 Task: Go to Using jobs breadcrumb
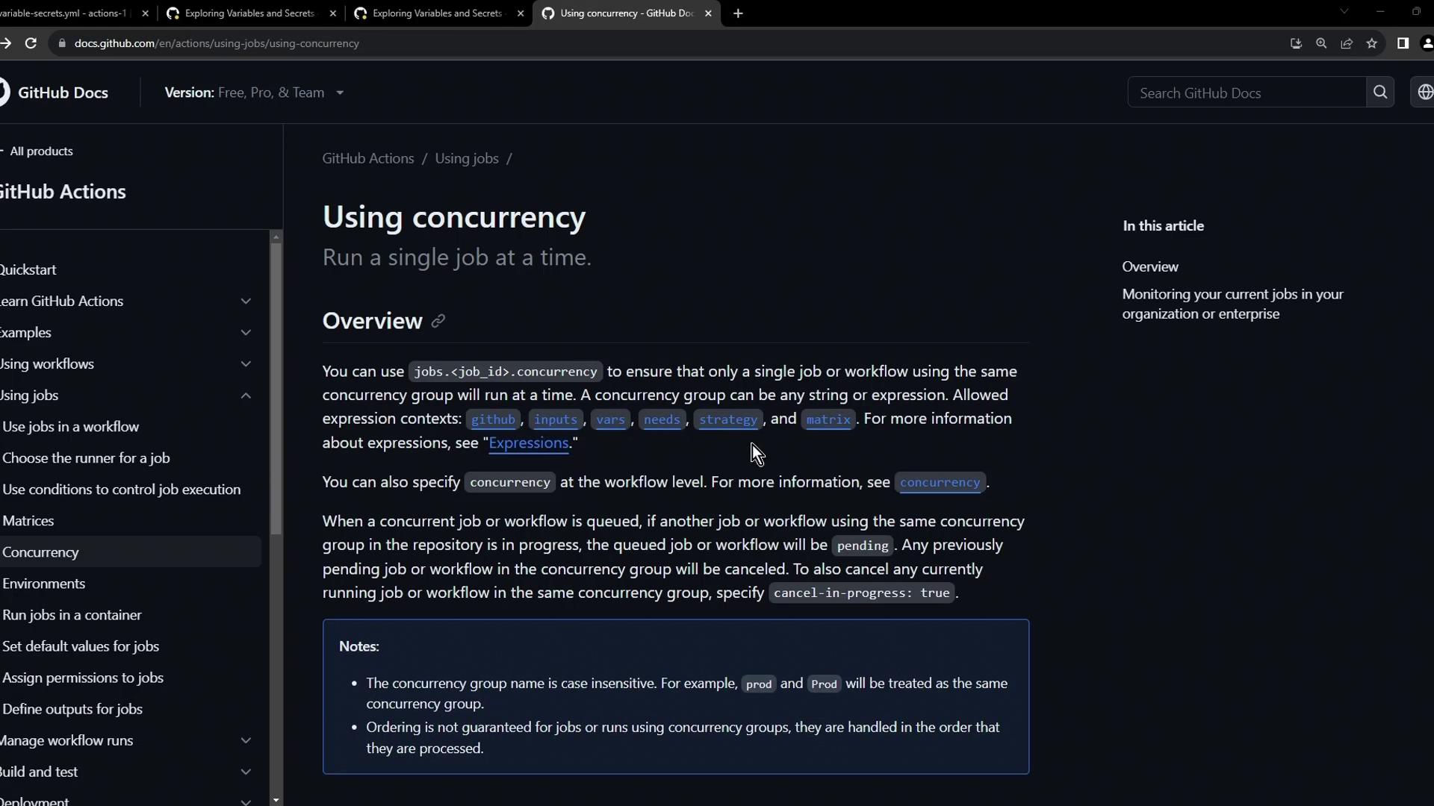pos(466,158)
